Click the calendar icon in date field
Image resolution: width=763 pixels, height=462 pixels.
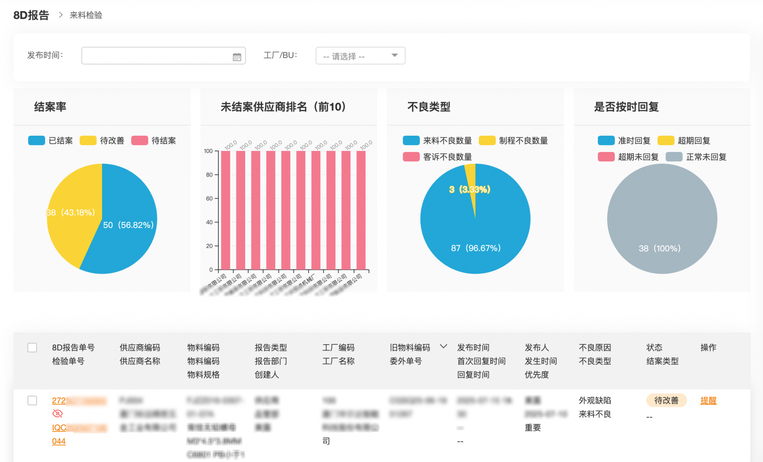coord(237,57)
